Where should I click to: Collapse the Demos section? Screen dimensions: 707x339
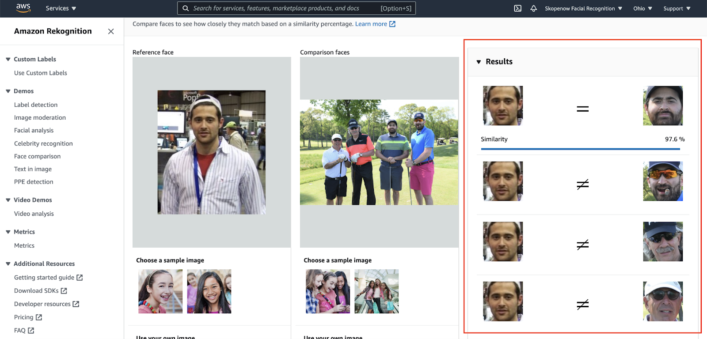pyautogui.click(x=8, y=91)
